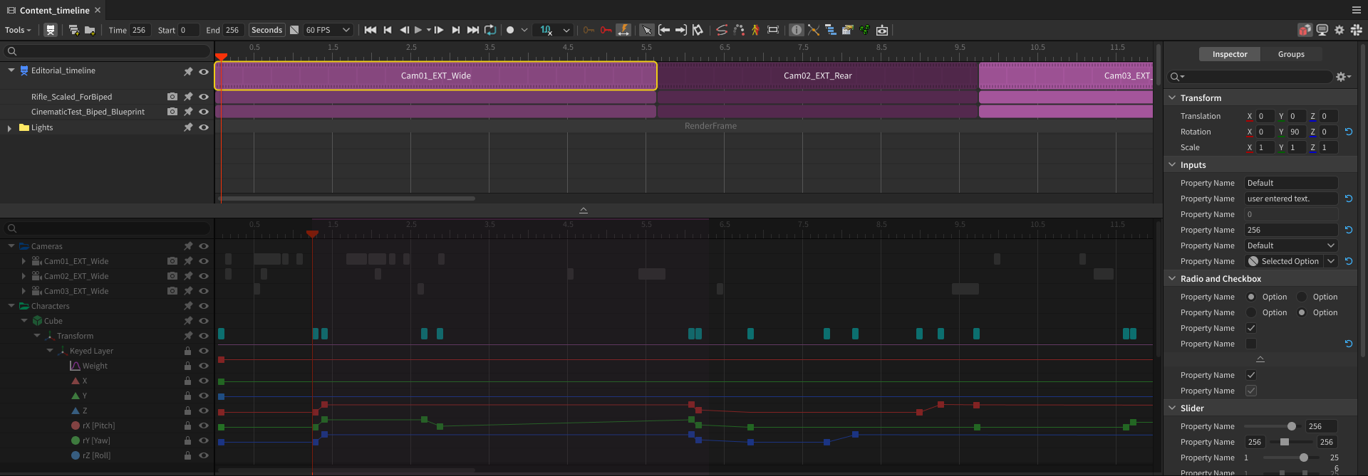This screenshot has height=476, width=1368.
Task: Jump to timeline end
Action: [x=473, y=30]
